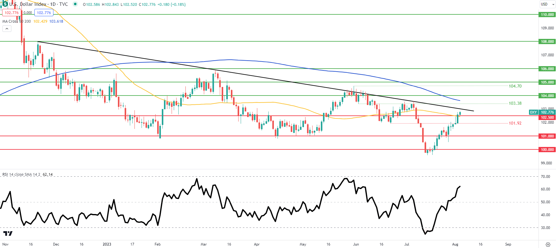The image size is (556, 248).
Task: Click the 99.000 price axis tick
Action: click(x=546, y=163)
